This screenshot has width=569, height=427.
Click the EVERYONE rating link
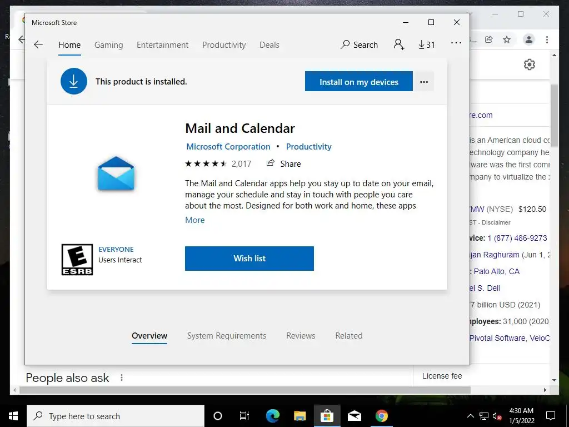116,250
